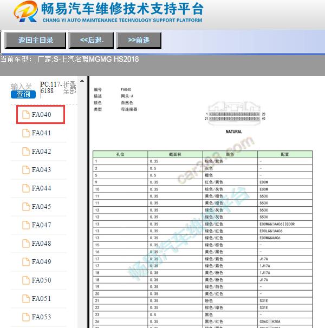Go forward with the >>前进 button
The width and height of the screenshot is (325, 328).
pos(139,41)
